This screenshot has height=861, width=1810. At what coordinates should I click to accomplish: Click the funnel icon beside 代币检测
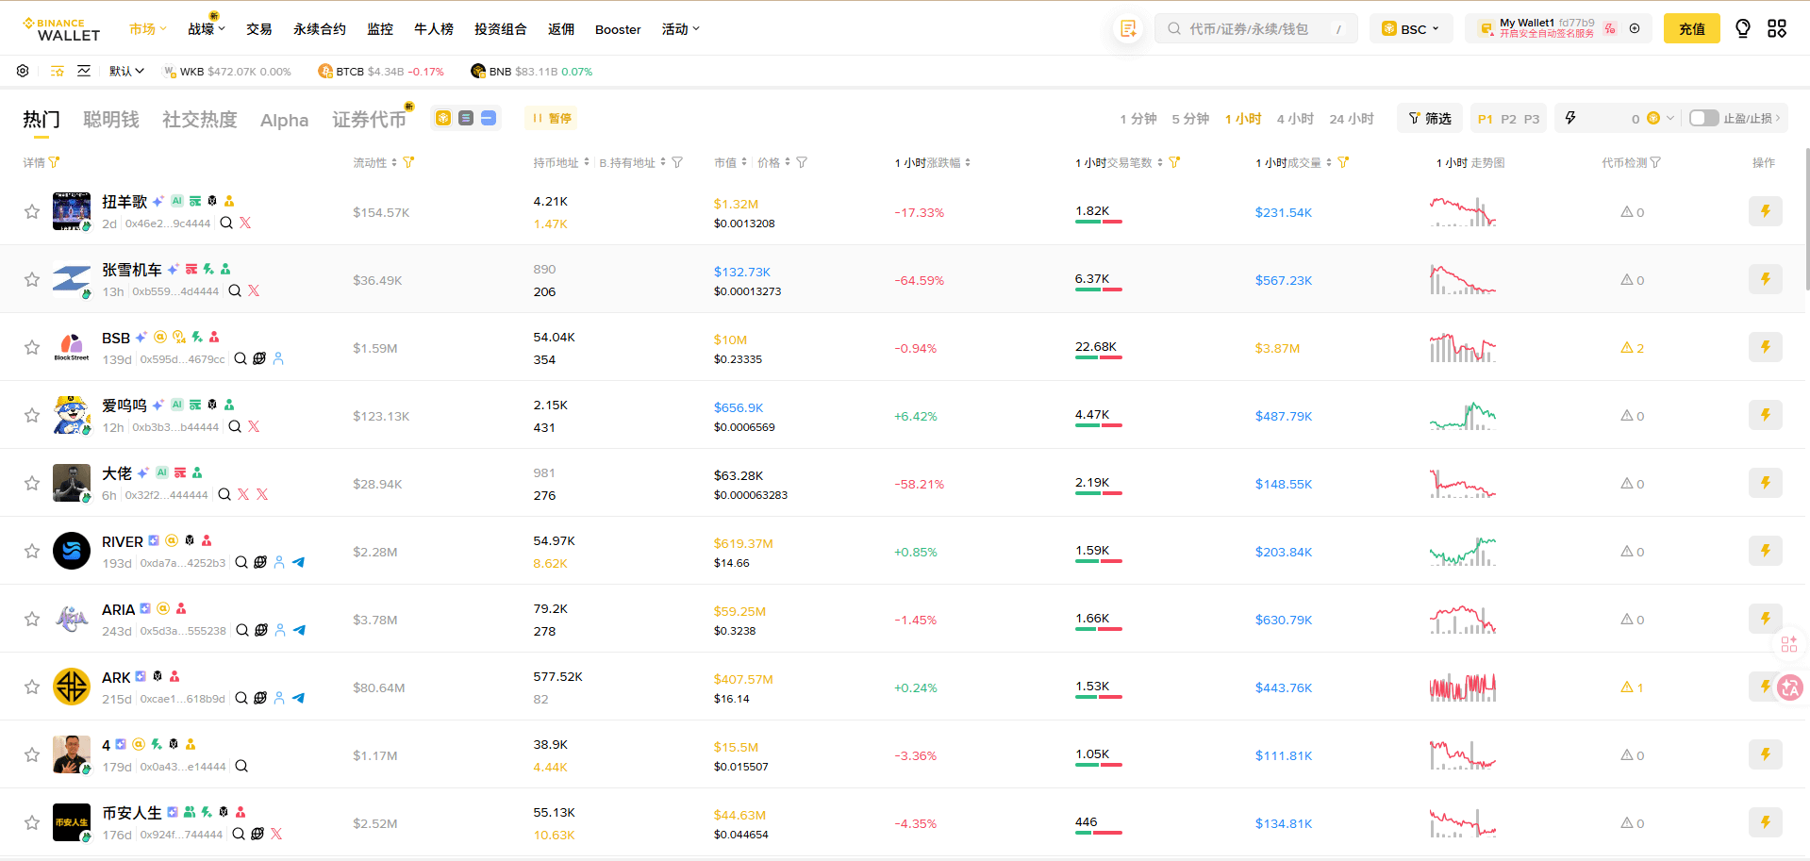(1655, 162)
